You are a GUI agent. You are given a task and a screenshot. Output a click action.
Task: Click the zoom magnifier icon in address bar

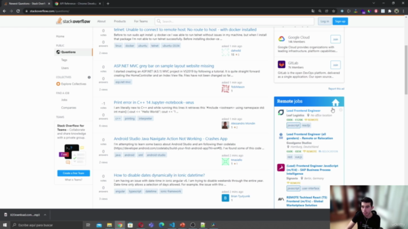[320, 11]
